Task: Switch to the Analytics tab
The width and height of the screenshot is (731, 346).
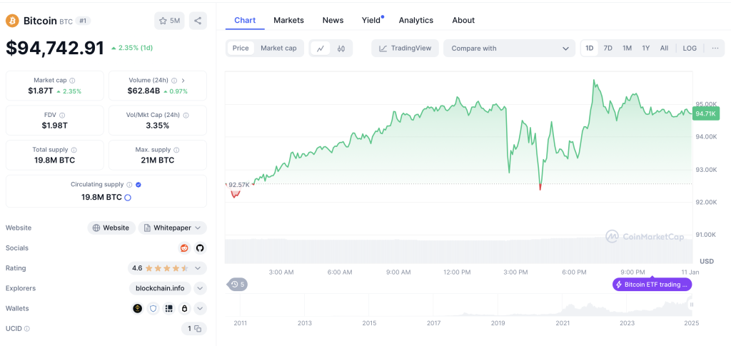Action: pyautogui.click(x=416, y=20)
